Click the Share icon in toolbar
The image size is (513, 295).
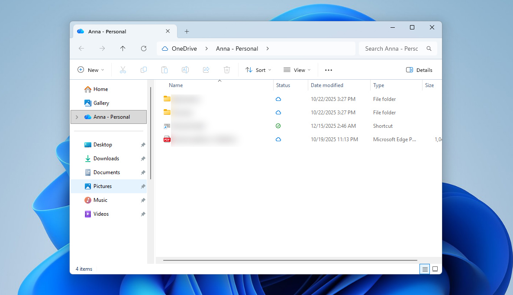206,70
